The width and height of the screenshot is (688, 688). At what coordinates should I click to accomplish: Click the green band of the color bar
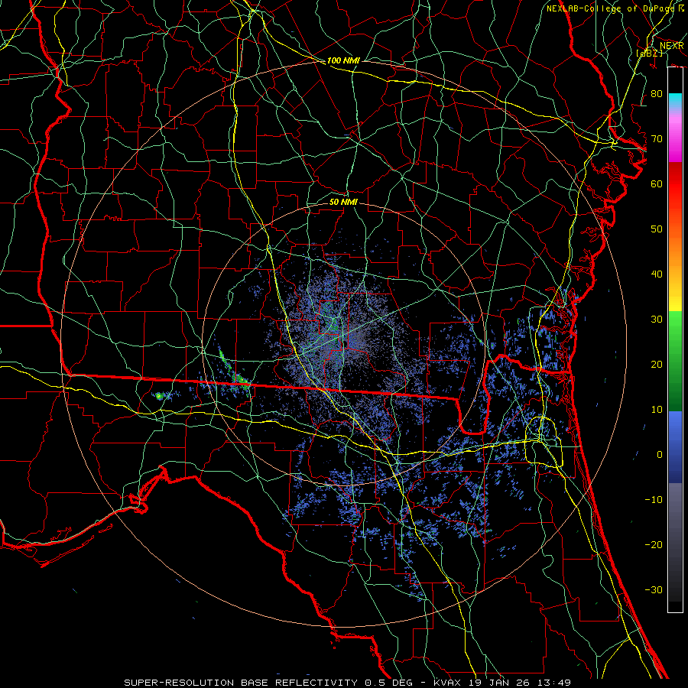pyautogui.click(x=675, y=361)
